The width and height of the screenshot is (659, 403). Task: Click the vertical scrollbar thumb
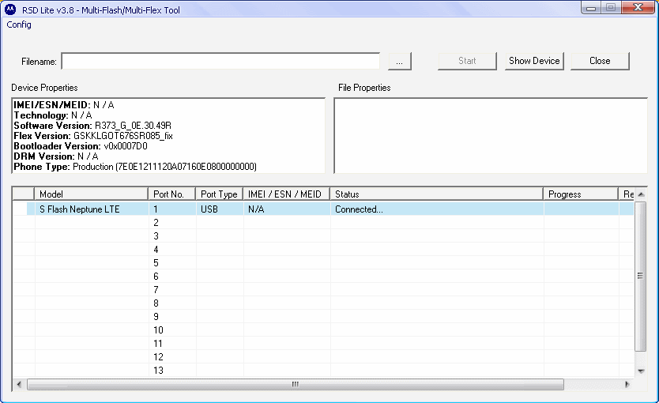(x=640, y=276)
